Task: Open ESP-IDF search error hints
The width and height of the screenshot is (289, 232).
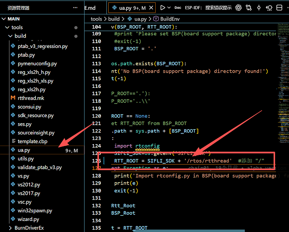Action: (208, 8)
